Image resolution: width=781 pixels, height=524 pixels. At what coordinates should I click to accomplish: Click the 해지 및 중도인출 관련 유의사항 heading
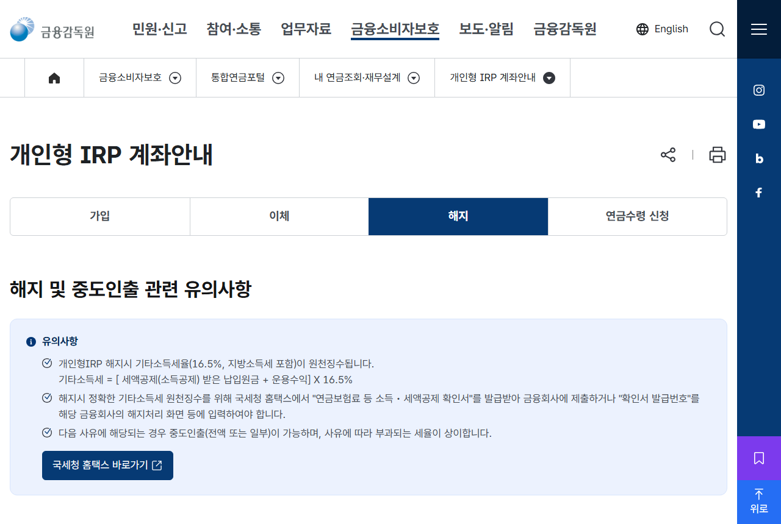click(131, 289)
